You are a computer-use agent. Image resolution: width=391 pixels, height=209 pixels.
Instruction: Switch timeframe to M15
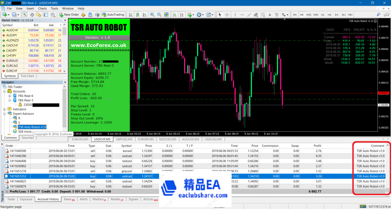pyautogui.click(x=309, y=15)
